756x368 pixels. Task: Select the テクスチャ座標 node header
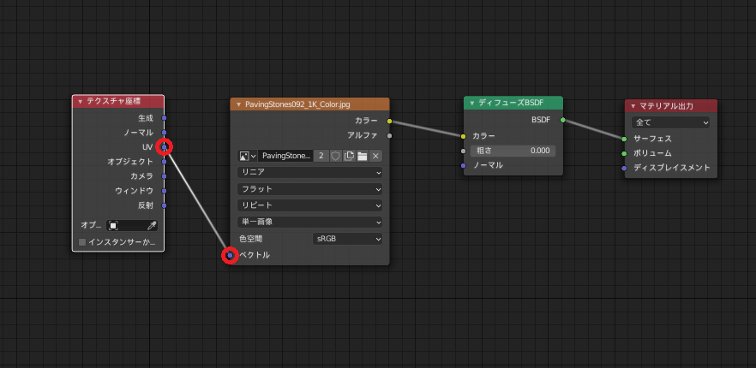118,102
